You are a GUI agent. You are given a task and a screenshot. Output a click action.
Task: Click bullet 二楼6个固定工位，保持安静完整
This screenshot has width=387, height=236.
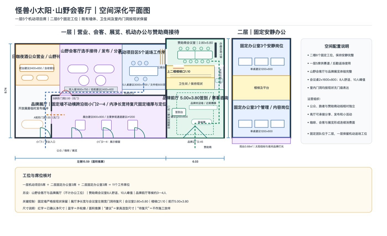(x=332, y=55)
